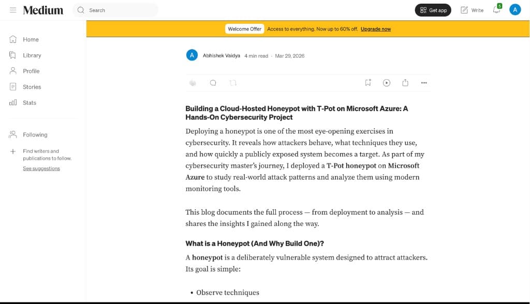
Task: Open the three-dot more options menu
Action: click(x=424, y=83)
